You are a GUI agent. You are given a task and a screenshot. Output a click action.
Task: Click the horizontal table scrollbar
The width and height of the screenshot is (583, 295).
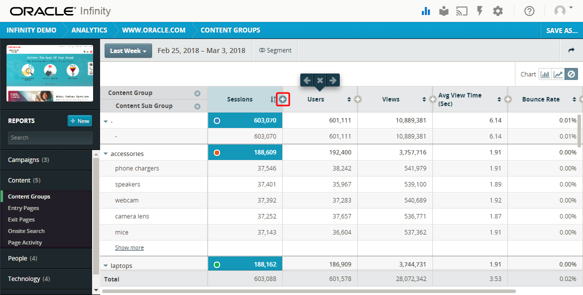click(x=309, y=291)
